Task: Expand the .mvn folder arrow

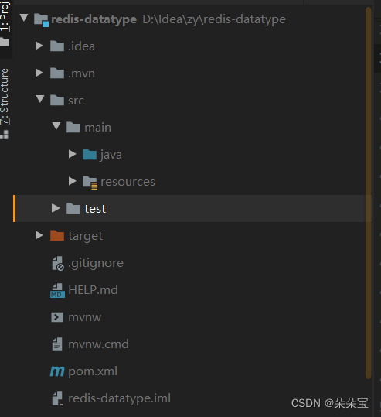Action: (39, 73)
